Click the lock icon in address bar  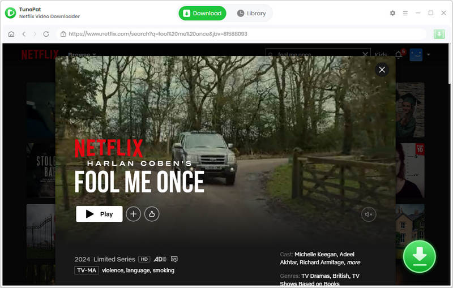(x=63, y=34)
